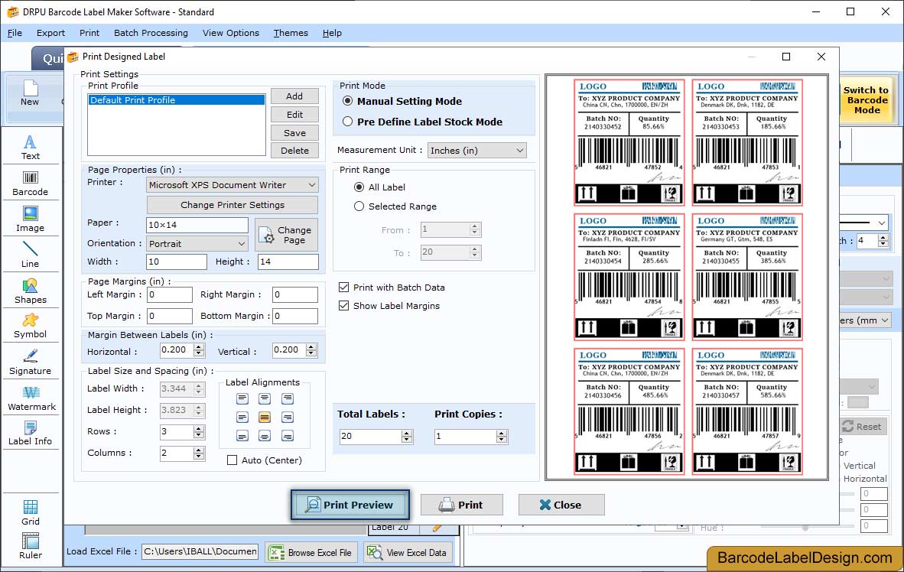Screen dimensions: 904x572
Task: Open the Print menu
Action: (89, 33)
